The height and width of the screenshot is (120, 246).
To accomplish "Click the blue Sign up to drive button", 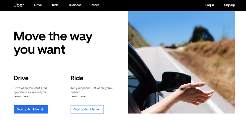I will [x=31, y=109].
